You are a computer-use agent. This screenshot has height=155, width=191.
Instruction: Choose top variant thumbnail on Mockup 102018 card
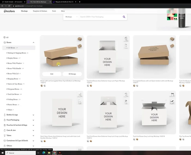pyautogui.click(x=172, y=95)
